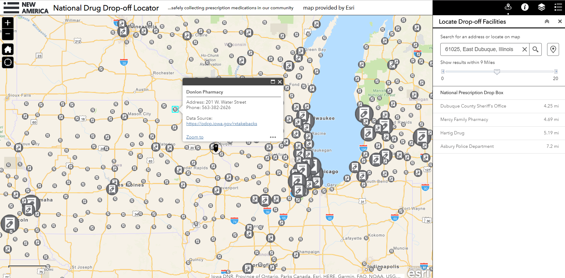This screenshot has height=278, width=565.
Task: Adjust the search radius distance slider
Action: (497, 72)
